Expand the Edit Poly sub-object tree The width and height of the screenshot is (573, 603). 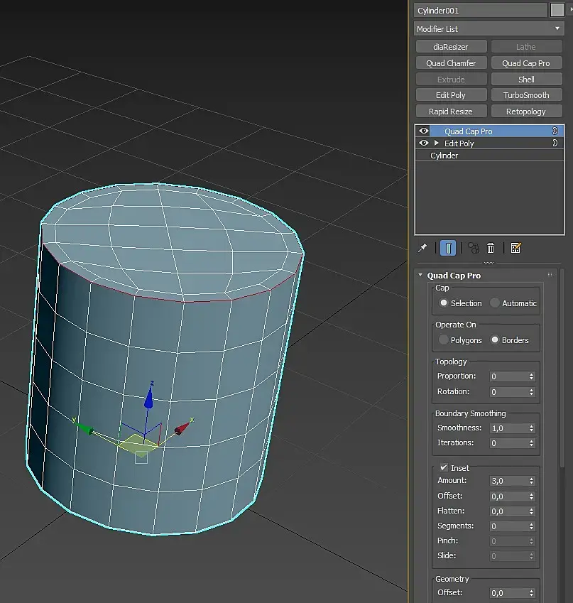437,143
